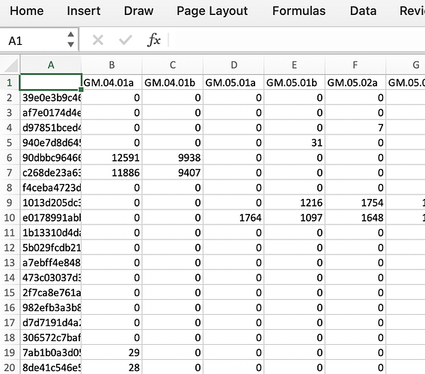Click cell 940e7d8d645
This screenshot has width=425, height=374.
click(x=51, y=143)
